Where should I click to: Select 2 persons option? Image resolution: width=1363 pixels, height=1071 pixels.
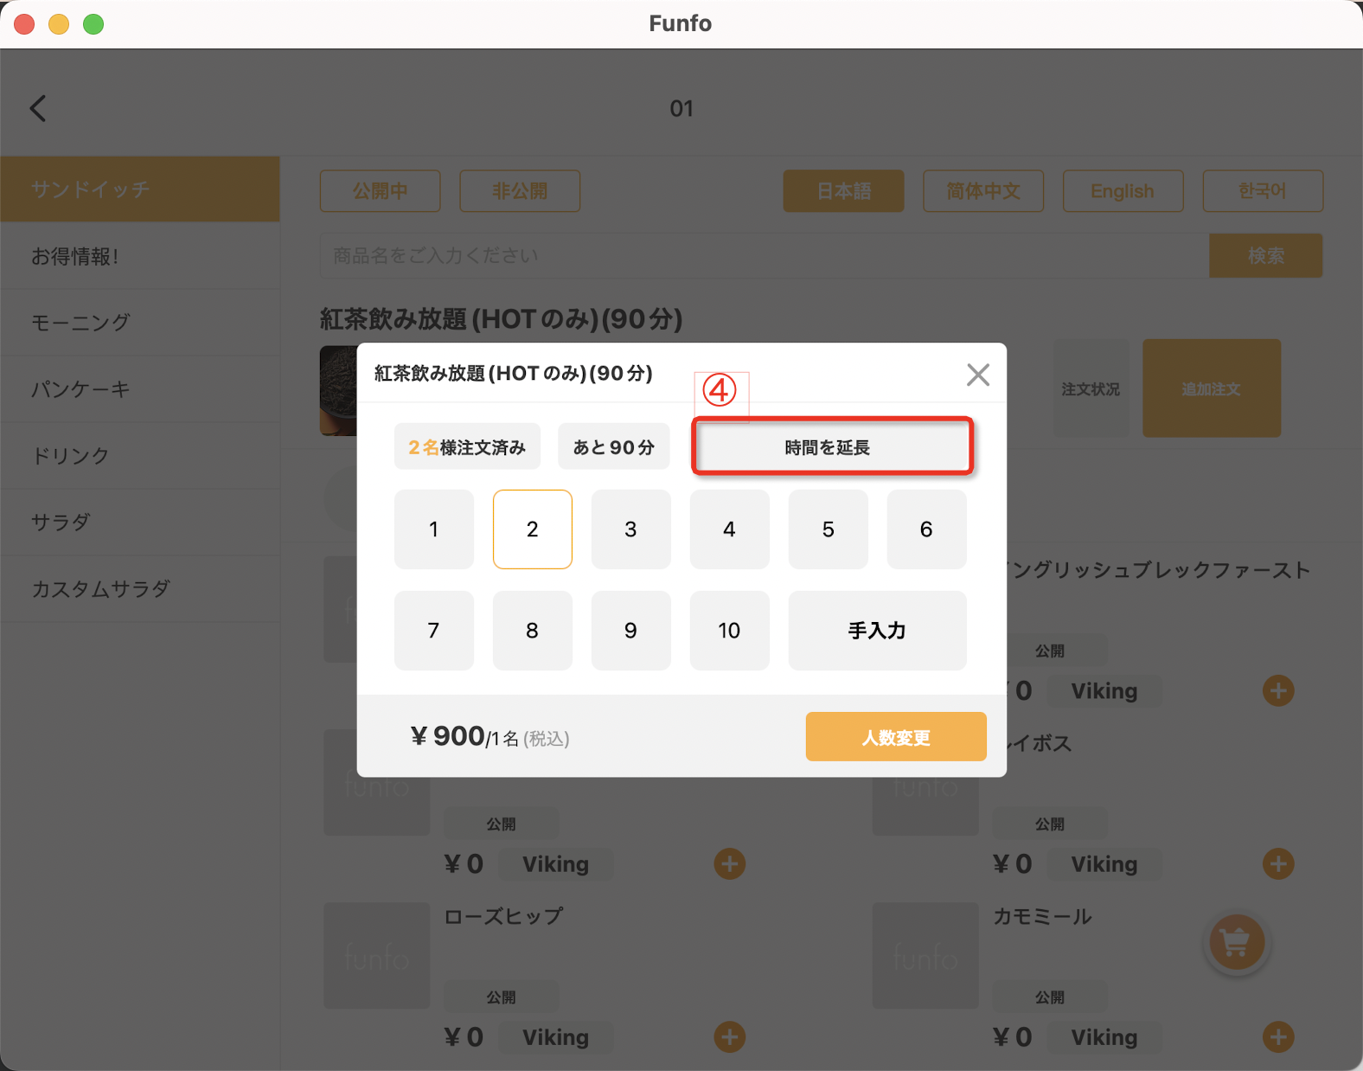(533, 529)
